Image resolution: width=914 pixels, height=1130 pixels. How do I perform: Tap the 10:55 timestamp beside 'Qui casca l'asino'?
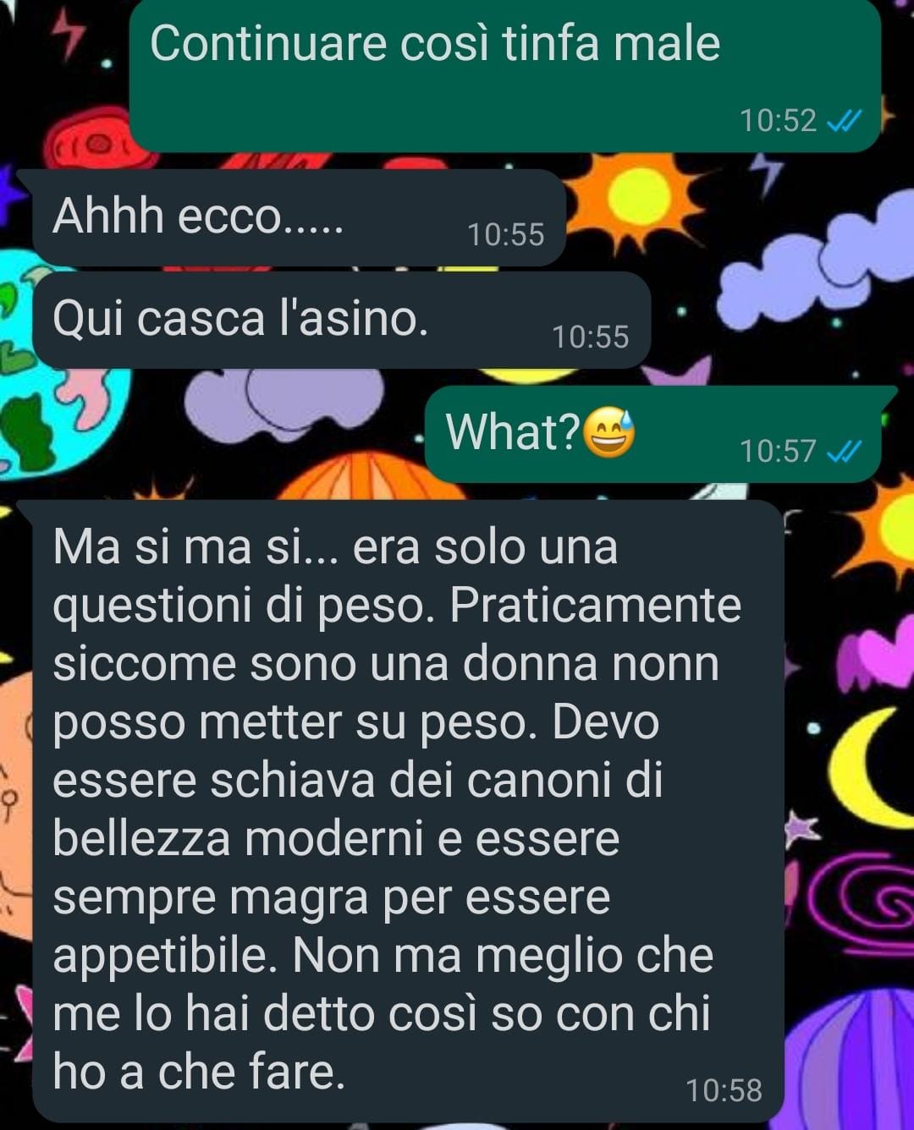pyautogui.click(x=591, y=337)
